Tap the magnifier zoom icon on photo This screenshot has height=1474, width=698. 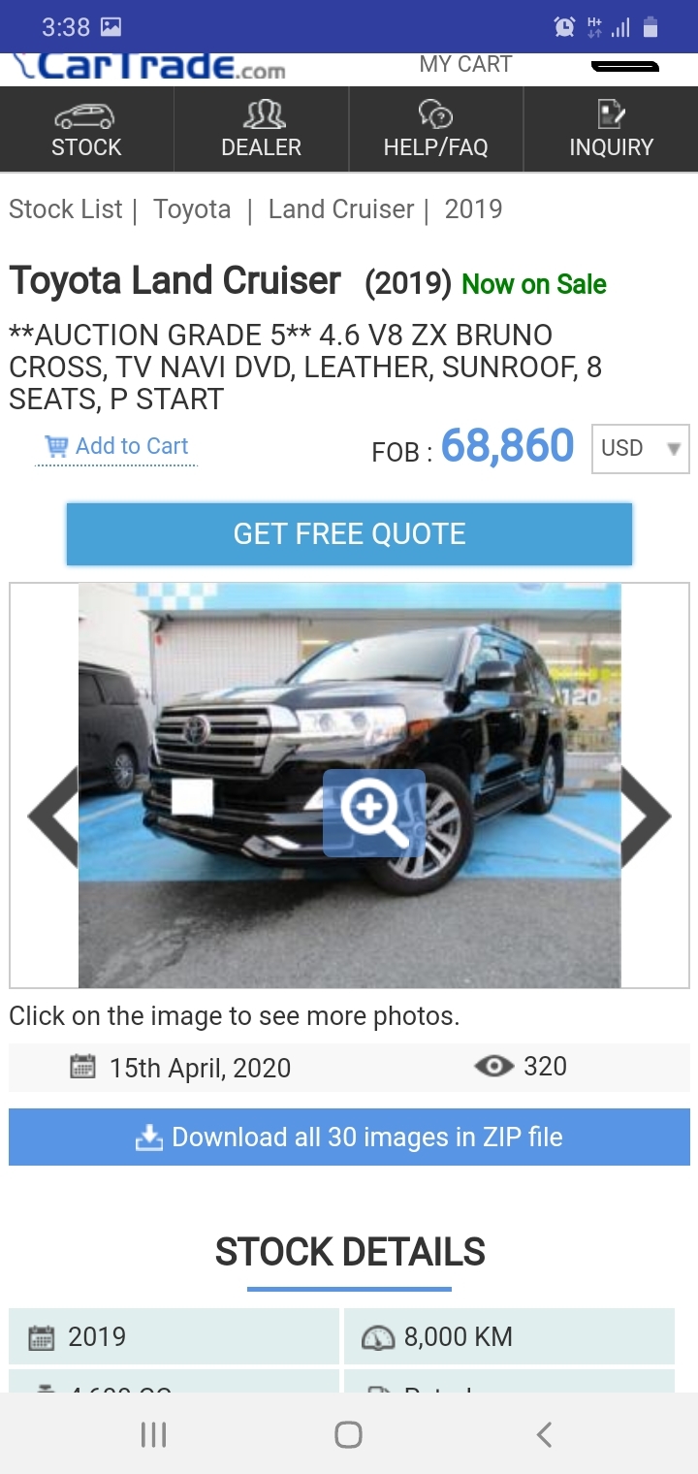374,813
